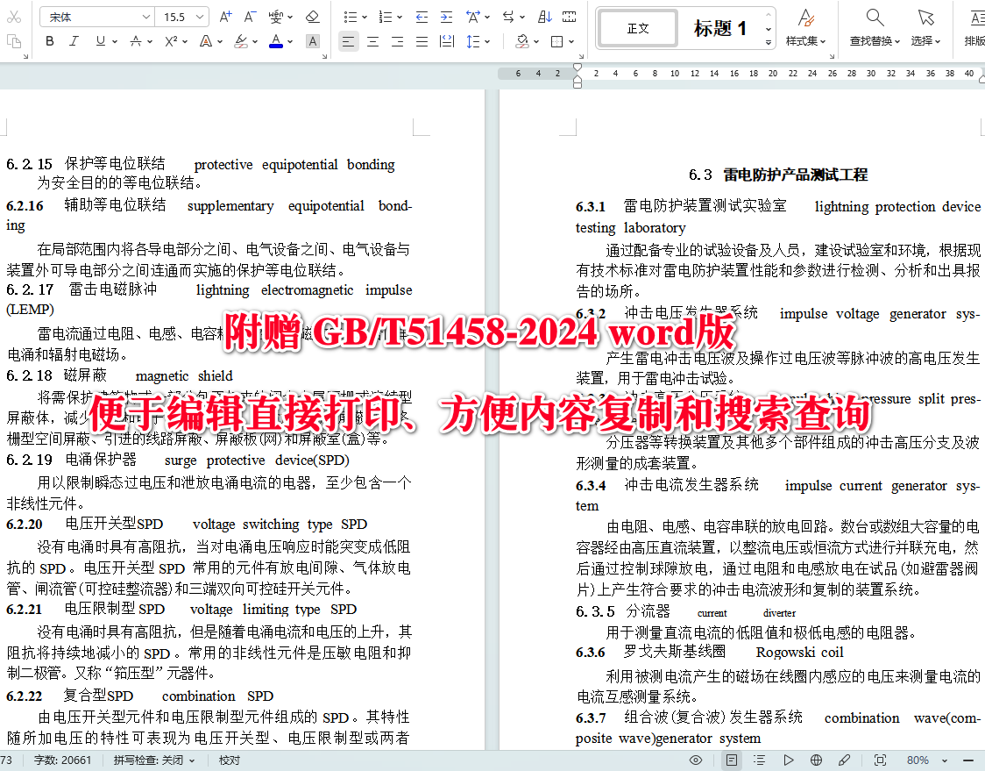Screen dimensions: 985x771
Task: Align text left
Action: point(348,41)
